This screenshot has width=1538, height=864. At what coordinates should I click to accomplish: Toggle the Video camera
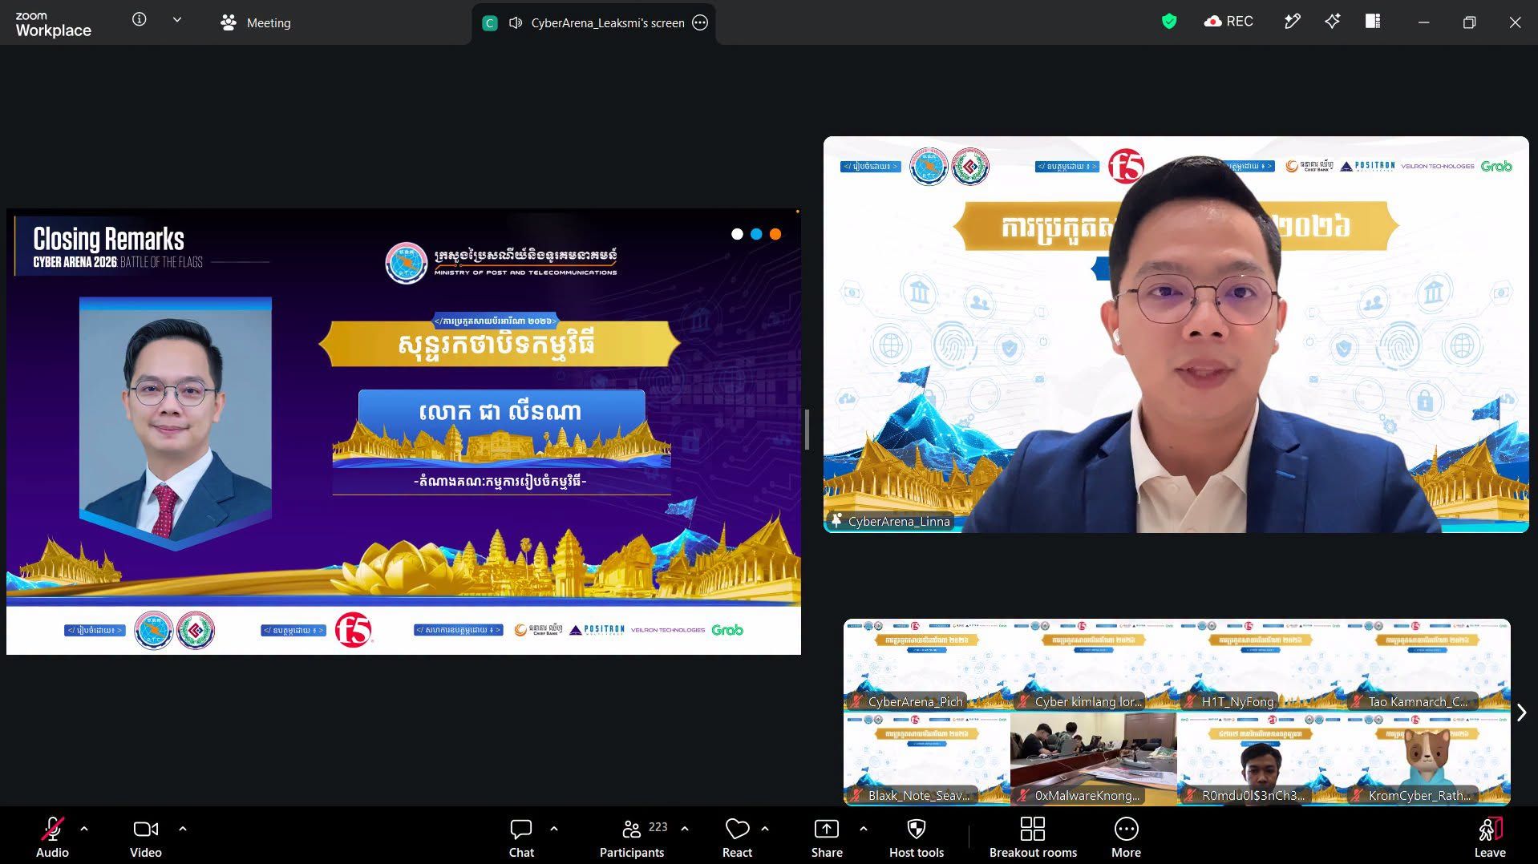pyautogui.click(x=145, y=838)
